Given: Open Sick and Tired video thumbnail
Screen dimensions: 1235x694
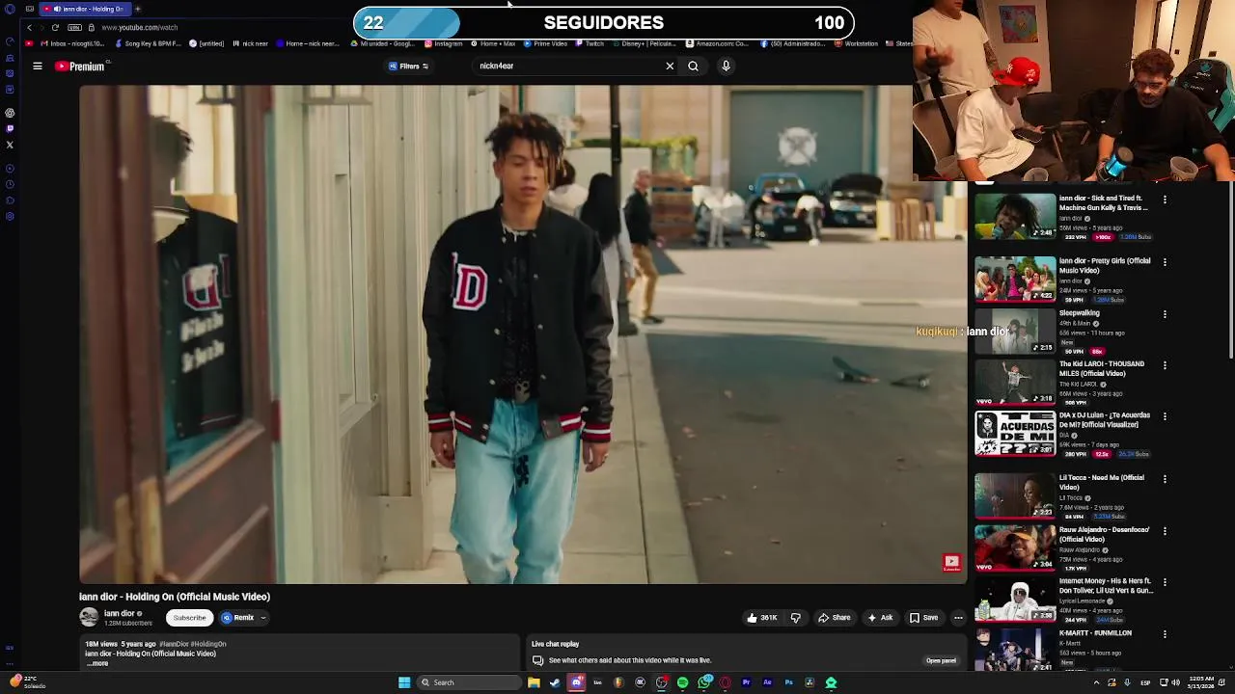Looking at the screenshot, I should pyautogui.click(x=1015, y=216).
